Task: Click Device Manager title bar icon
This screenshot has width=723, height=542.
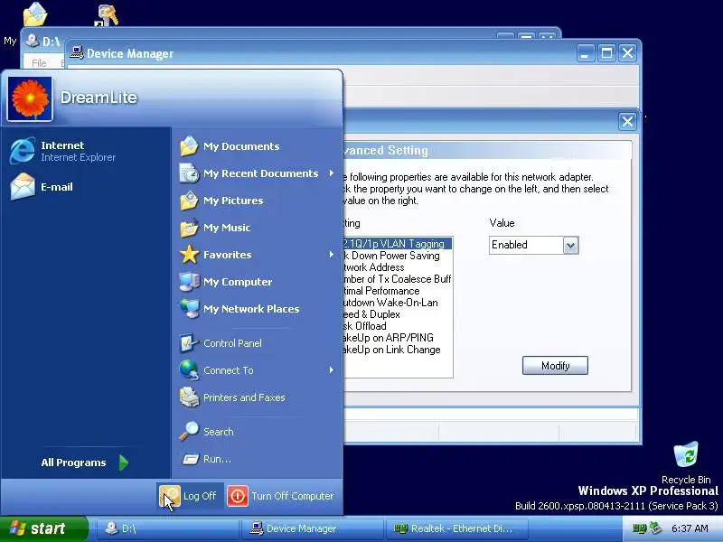Action: 77,53
